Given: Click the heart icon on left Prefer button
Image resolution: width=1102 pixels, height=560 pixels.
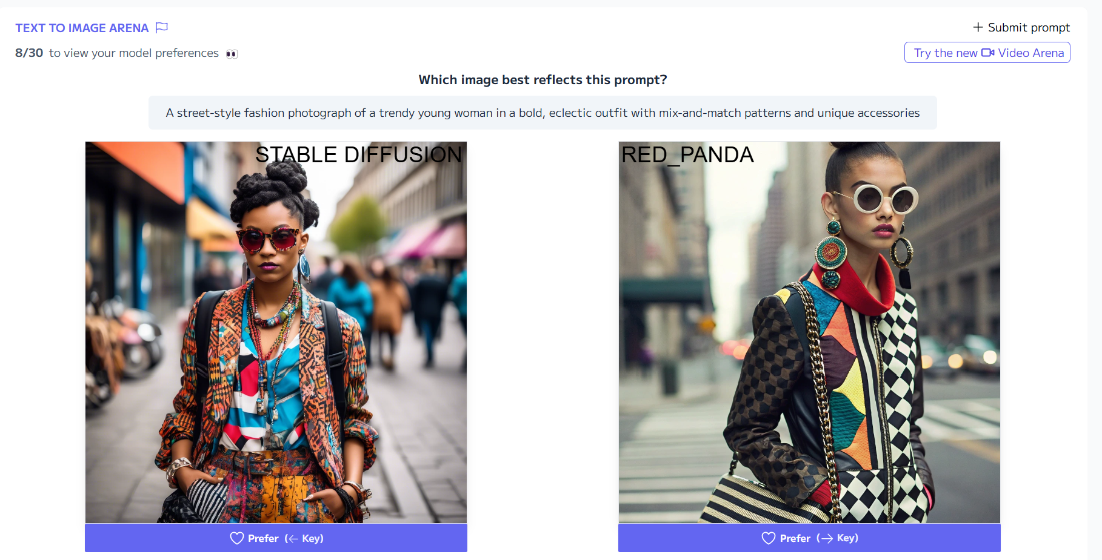Looking at the screenshot, I should (x=237, y=538).
